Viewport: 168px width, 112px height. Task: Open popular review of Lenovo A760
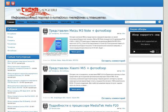point(18,106)
